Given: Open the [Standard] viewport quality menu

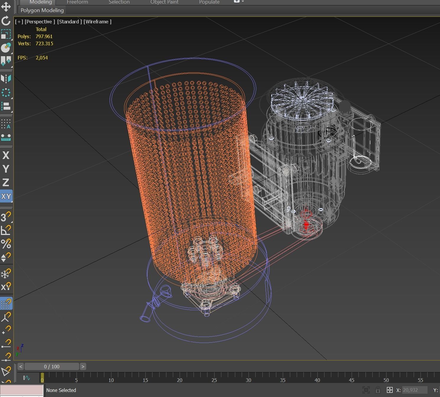Looking at the screenshot, I should [69, 22].
